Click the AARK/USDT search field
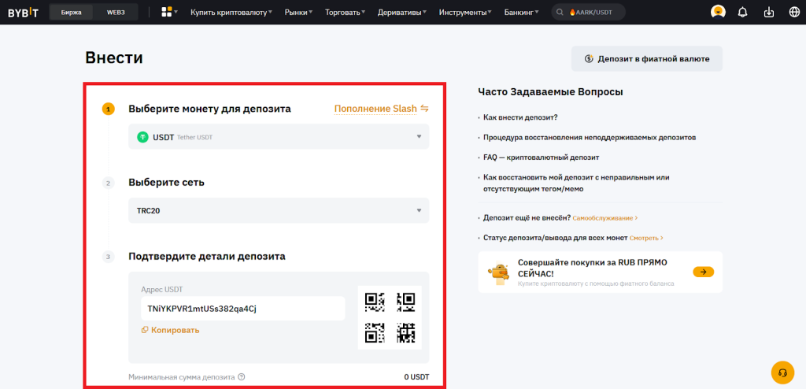 (588, 12)
